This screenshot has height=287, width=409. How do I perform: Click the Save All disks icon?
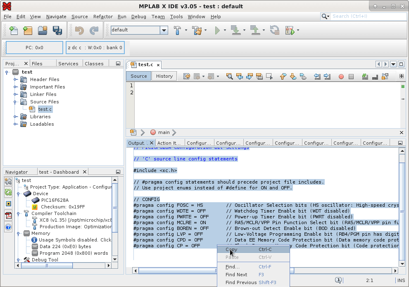click(x=57, y=30)
